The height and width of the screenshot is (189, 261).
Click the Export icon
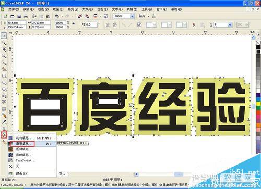tap(87, 16)
